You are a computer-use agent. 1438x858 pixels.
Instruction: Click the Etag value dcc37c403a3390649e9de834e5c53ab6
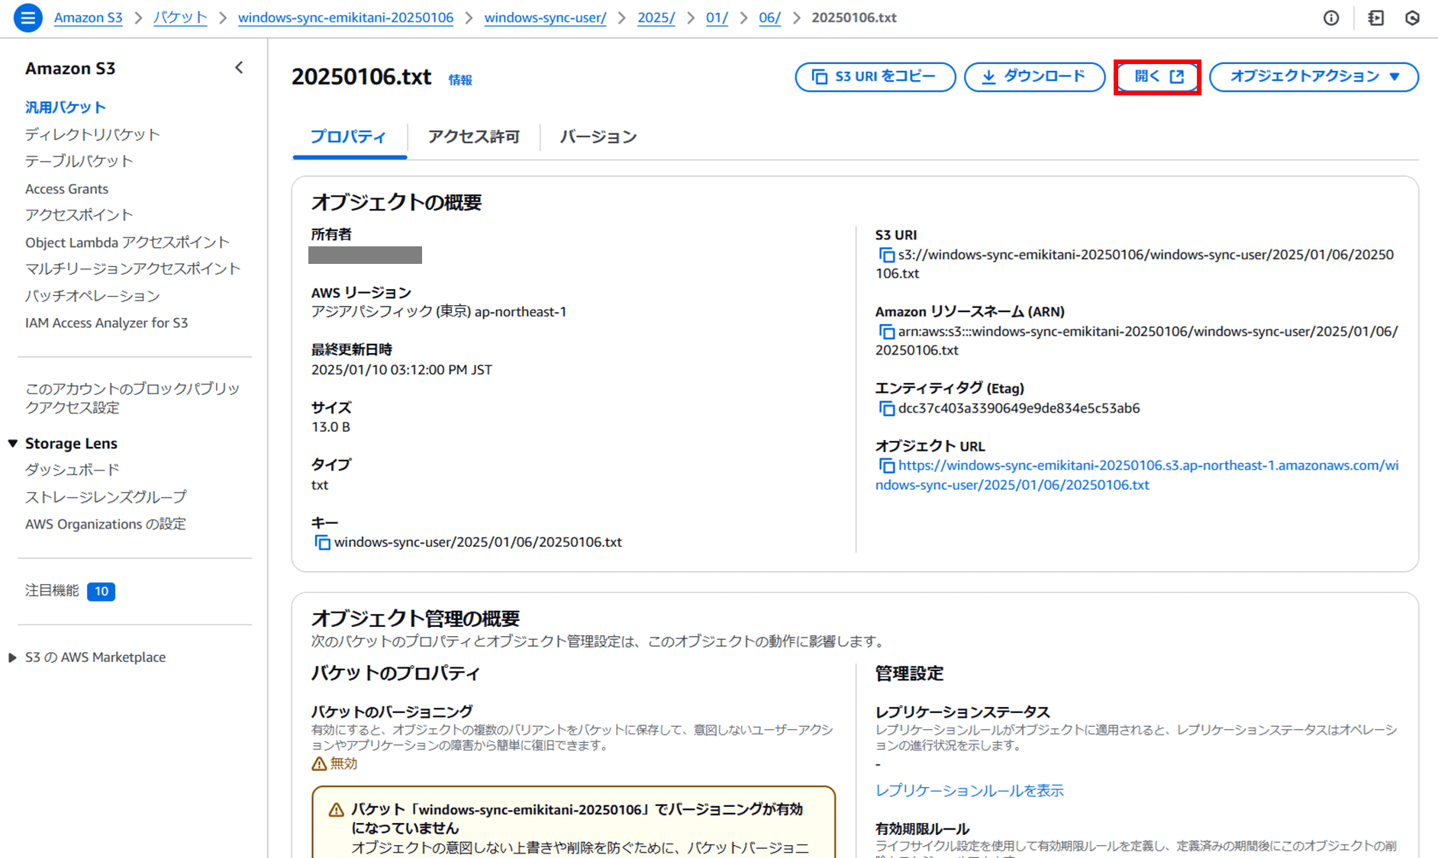click(1019, 408)
